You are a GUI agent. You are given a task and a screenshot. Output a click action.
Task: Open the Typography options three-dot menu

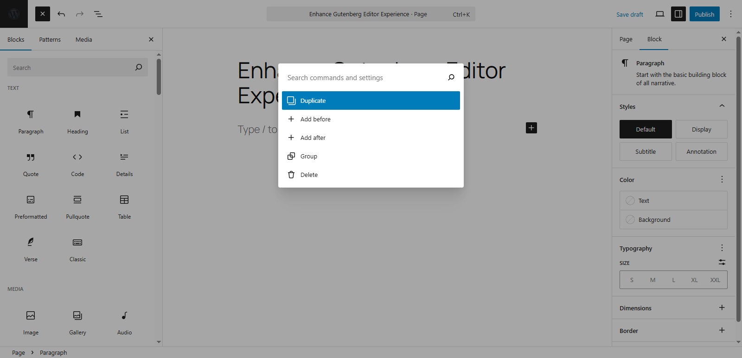[722, 248]
